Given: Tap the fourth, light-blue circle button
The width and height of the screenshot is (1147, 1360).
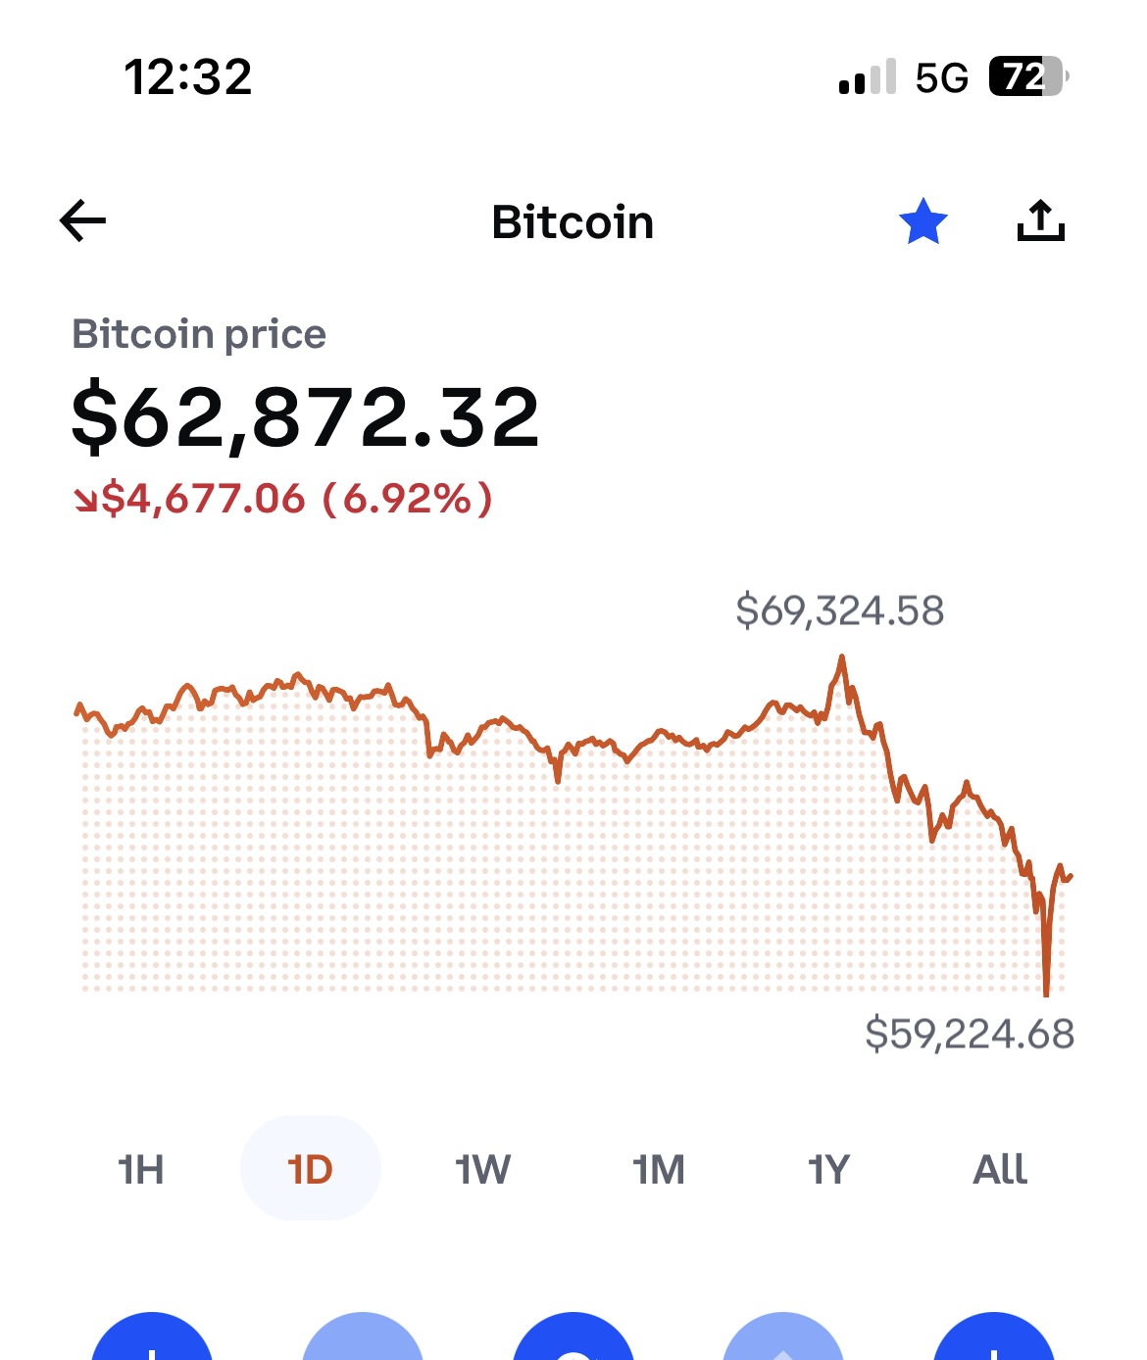Looking at the screenshot, I should (783, 1340).
